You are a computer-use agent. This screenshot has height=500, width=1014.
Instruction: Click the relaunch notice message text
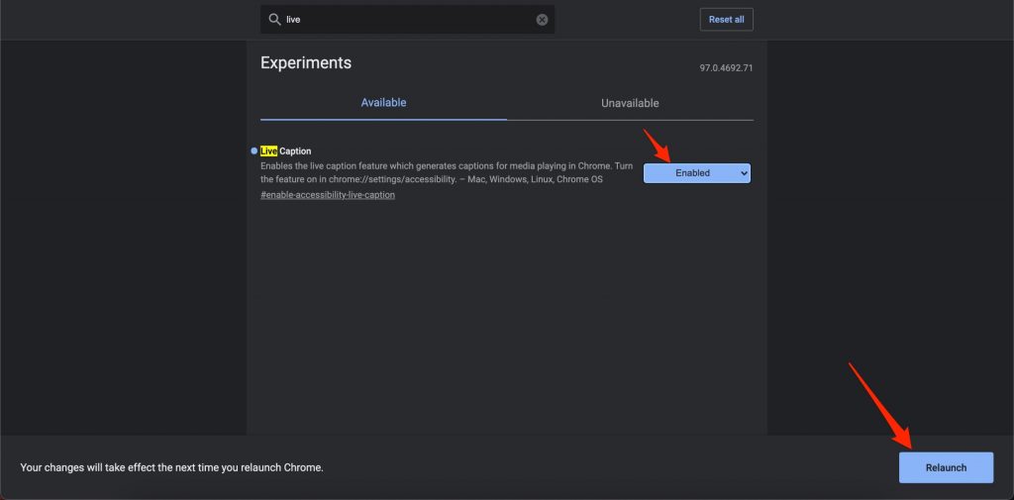[x=171, y=467]
